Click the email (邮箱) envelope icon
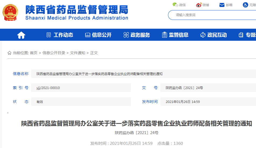 click(x=222, y=5)
